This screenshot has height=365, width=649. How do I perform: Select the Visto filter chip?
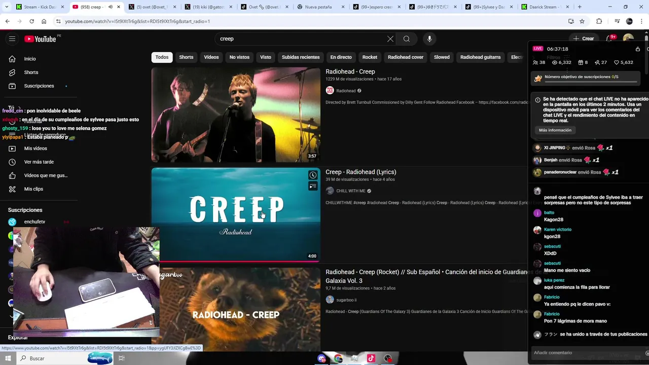266,57
